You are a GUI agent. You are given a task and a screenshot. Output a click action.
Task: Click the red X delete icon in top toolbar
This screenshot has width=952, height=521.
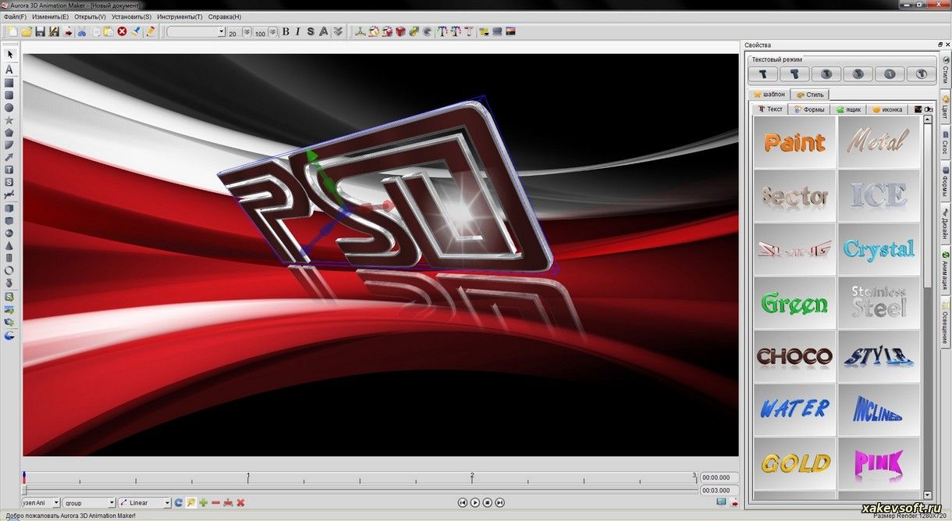[122, 32]
